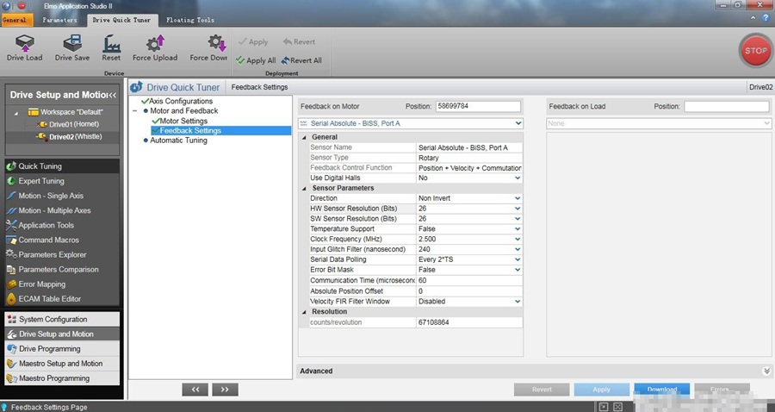775x412 pixels.
Task: Open Parameters Explorer in sidebar
Action: pos(53,254)
